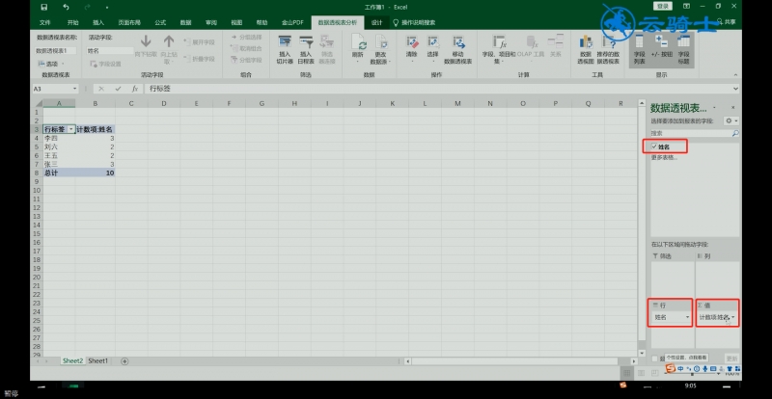Click the 共享 (Share) button
The width and height of the screenshot is (772, 399).
tap(728, 21)
